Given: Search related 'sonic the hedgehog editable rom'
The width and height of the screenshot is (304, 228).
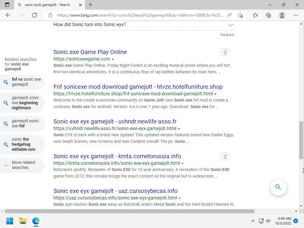Looking at the screenshot, I should pos(22,144).
